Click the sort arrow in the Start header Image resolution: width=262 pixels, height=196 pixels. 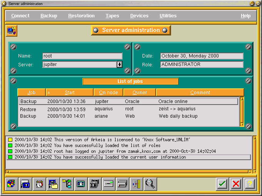point(49,92)
